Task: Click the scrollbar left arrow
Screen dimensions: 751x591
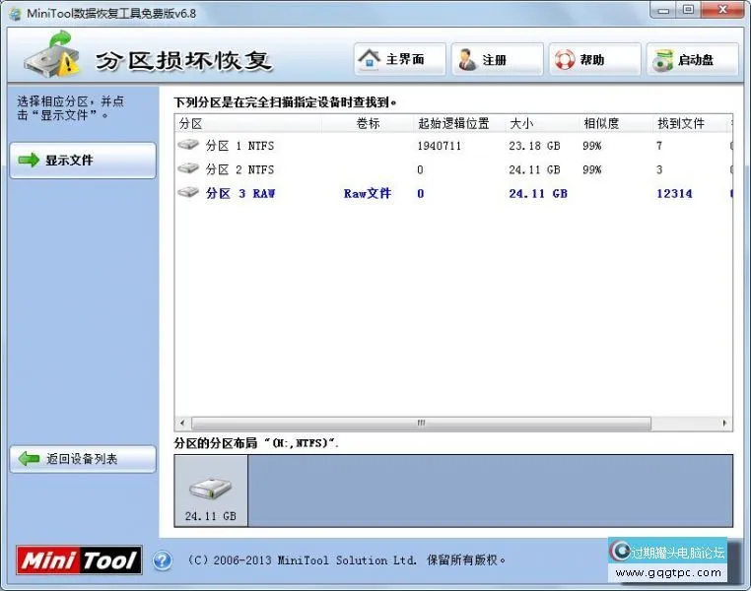Action: point(182,423)
